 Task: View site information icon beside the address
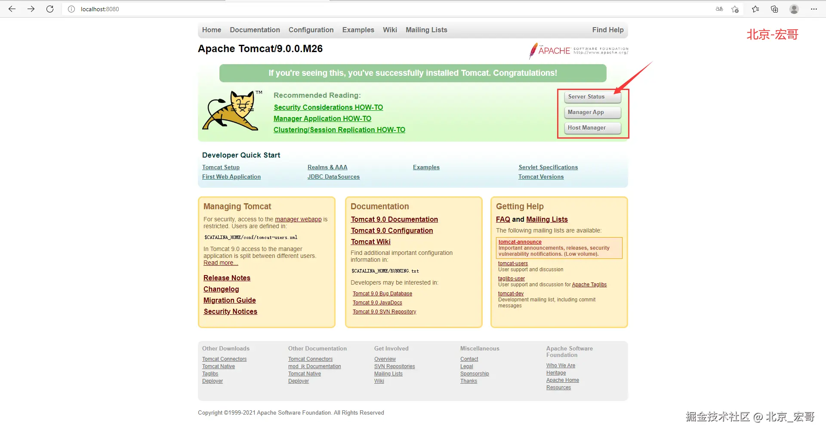pyautogui.click(x=71, y=9)
